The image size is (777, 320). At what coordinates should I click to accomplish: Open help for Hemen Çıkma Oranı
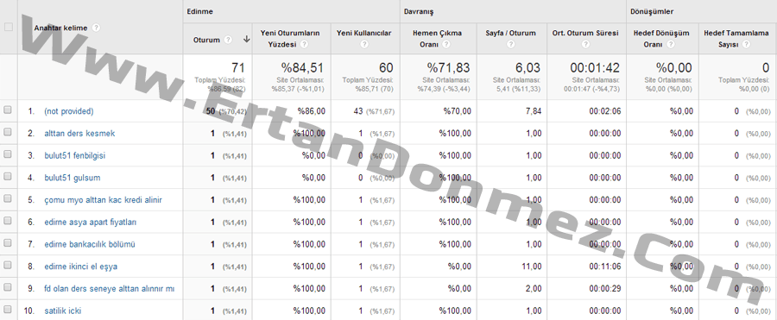(446, 44)
